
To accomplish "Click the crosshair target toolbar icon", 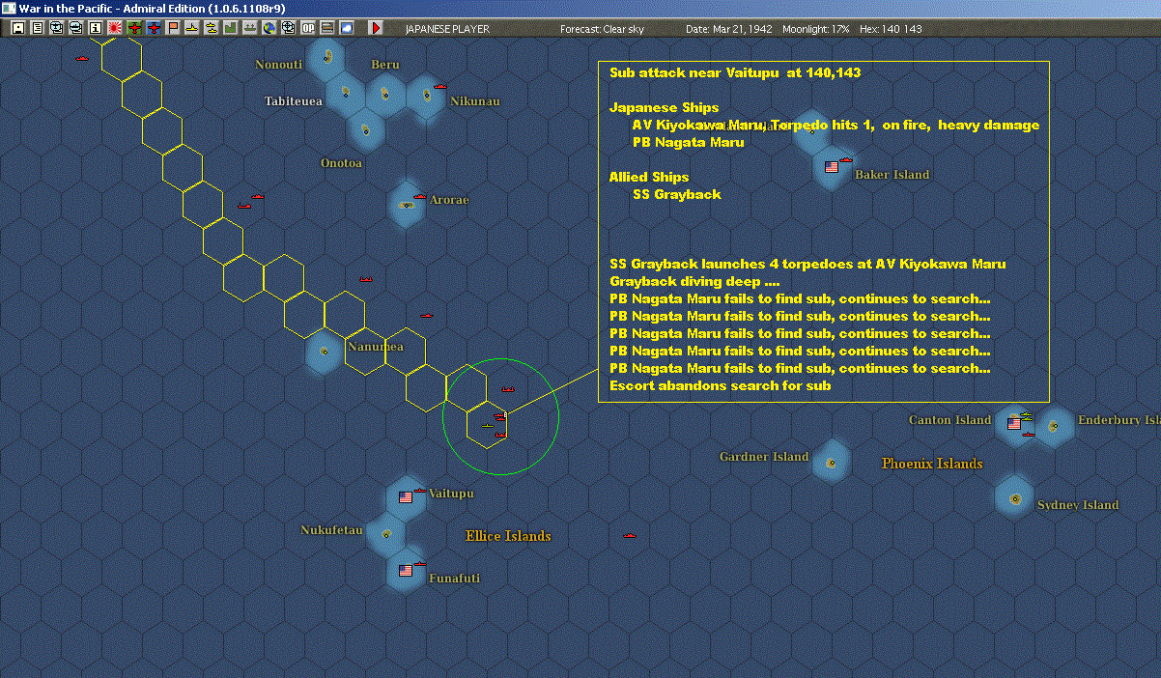I will 288,28.
